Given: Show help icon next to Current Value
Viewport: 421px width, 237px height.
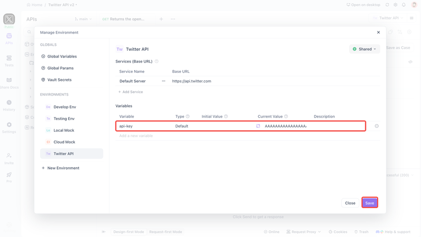Looking at the screenshot, I should pos(286,116).
